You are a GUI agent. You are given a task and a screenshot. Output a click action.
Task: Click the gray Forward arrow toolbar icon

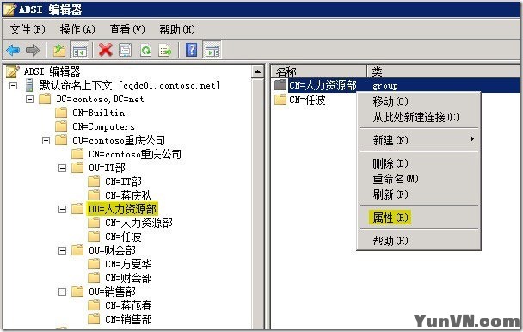(x=33, y=51)
